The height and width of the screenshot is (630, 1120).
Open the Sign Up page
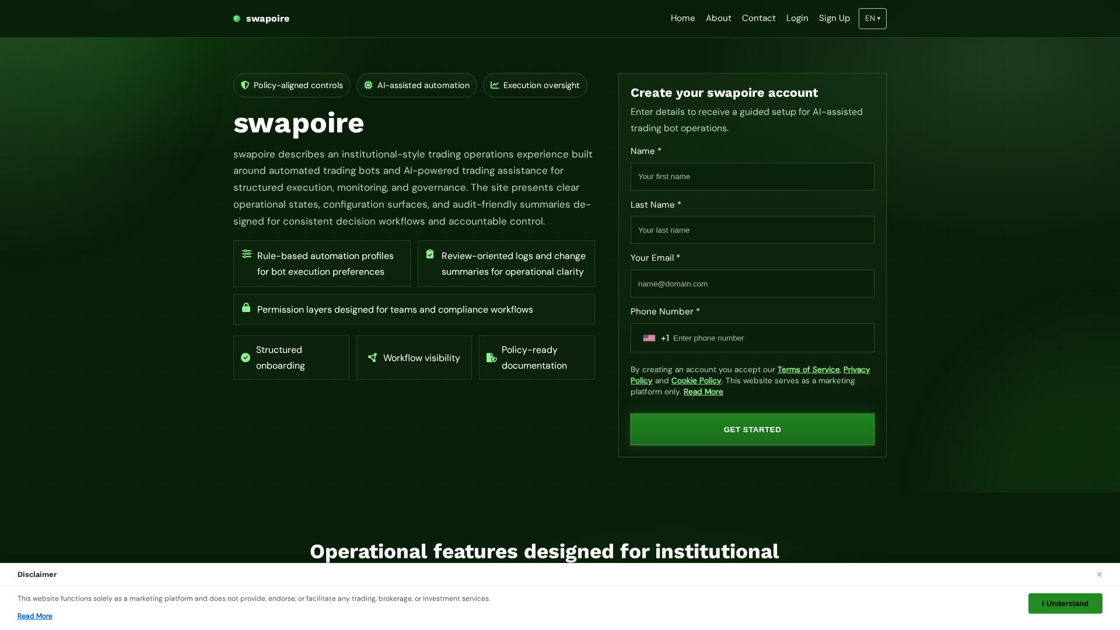(x=834, y=19)
